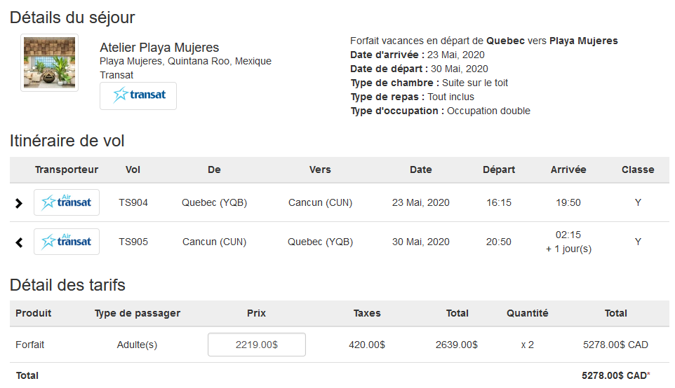Click the outbound flight right arrow icon
Screen dimensions: 675x388
18,203
